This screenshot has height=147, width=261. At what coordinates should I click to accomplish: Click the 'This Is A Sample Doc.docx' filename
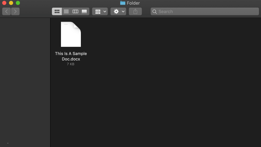click(71, 56)
